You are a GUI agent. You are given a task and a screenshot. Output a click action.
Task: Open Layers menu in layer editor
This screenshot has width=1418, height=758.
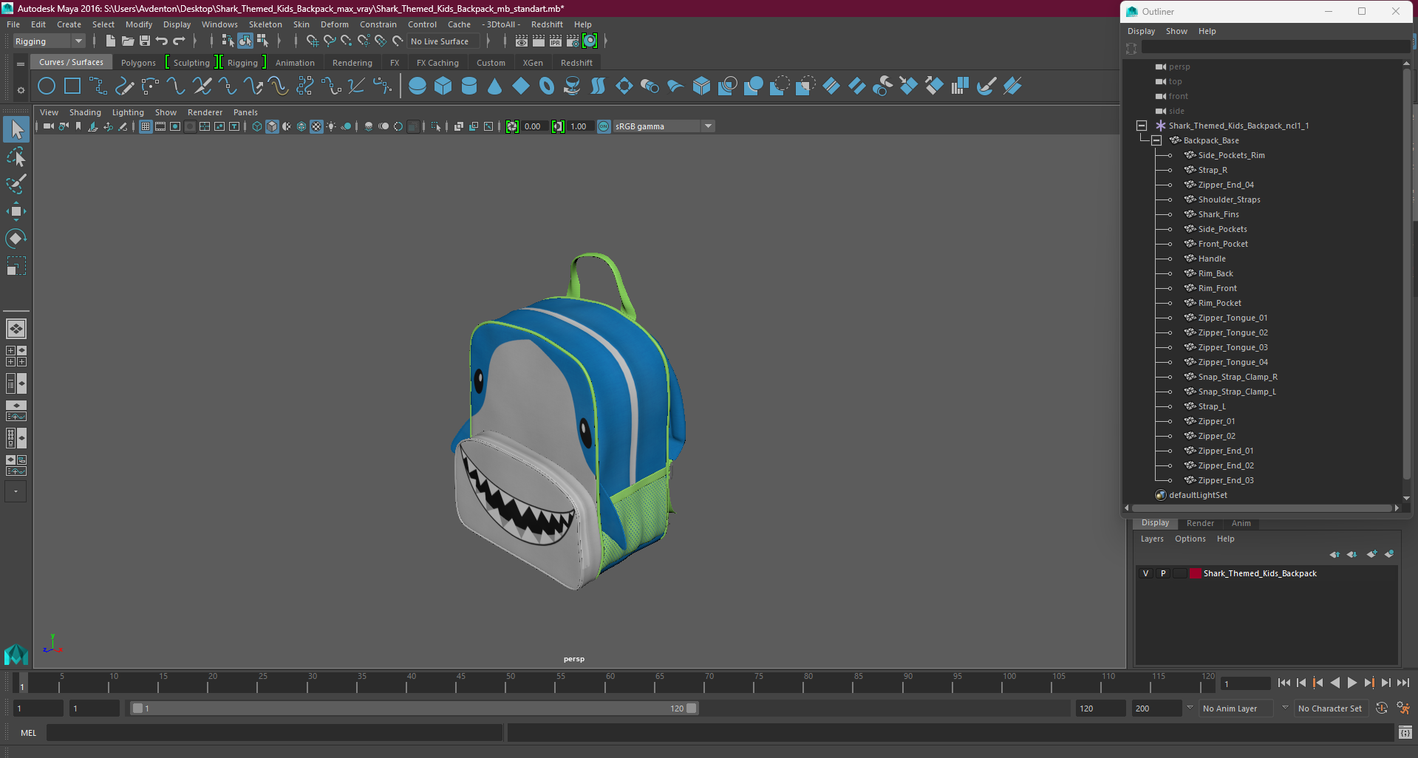coord(1151,539)
